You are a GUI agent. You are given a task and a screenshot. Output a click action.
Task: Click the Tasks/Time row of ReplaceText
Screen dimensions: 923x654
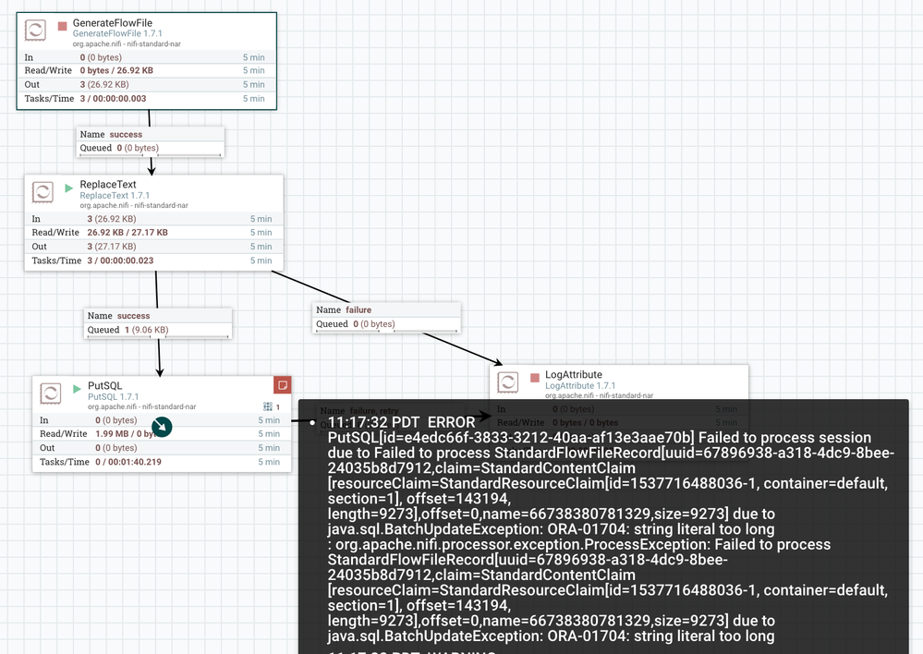(x=153, y=260)
